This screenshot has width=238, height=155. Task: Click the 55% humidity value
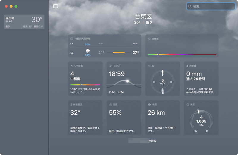click(x=115, y=113)
